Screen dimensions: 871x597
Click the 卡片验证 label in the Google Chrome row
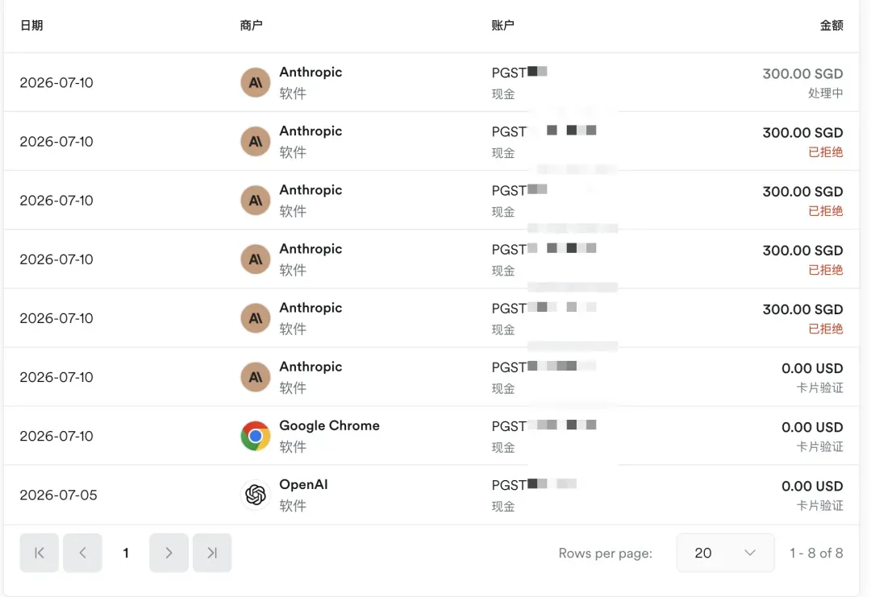tap(820, 446)
